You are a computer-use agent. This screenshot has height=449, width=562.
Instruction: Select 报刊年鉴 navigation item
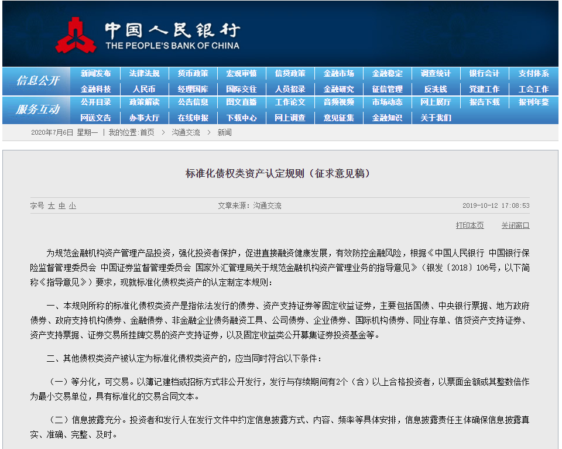(x=534, y=102)
